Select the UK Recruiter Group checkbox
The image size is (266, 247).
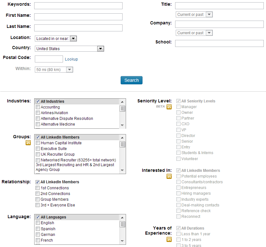(38, 154)
